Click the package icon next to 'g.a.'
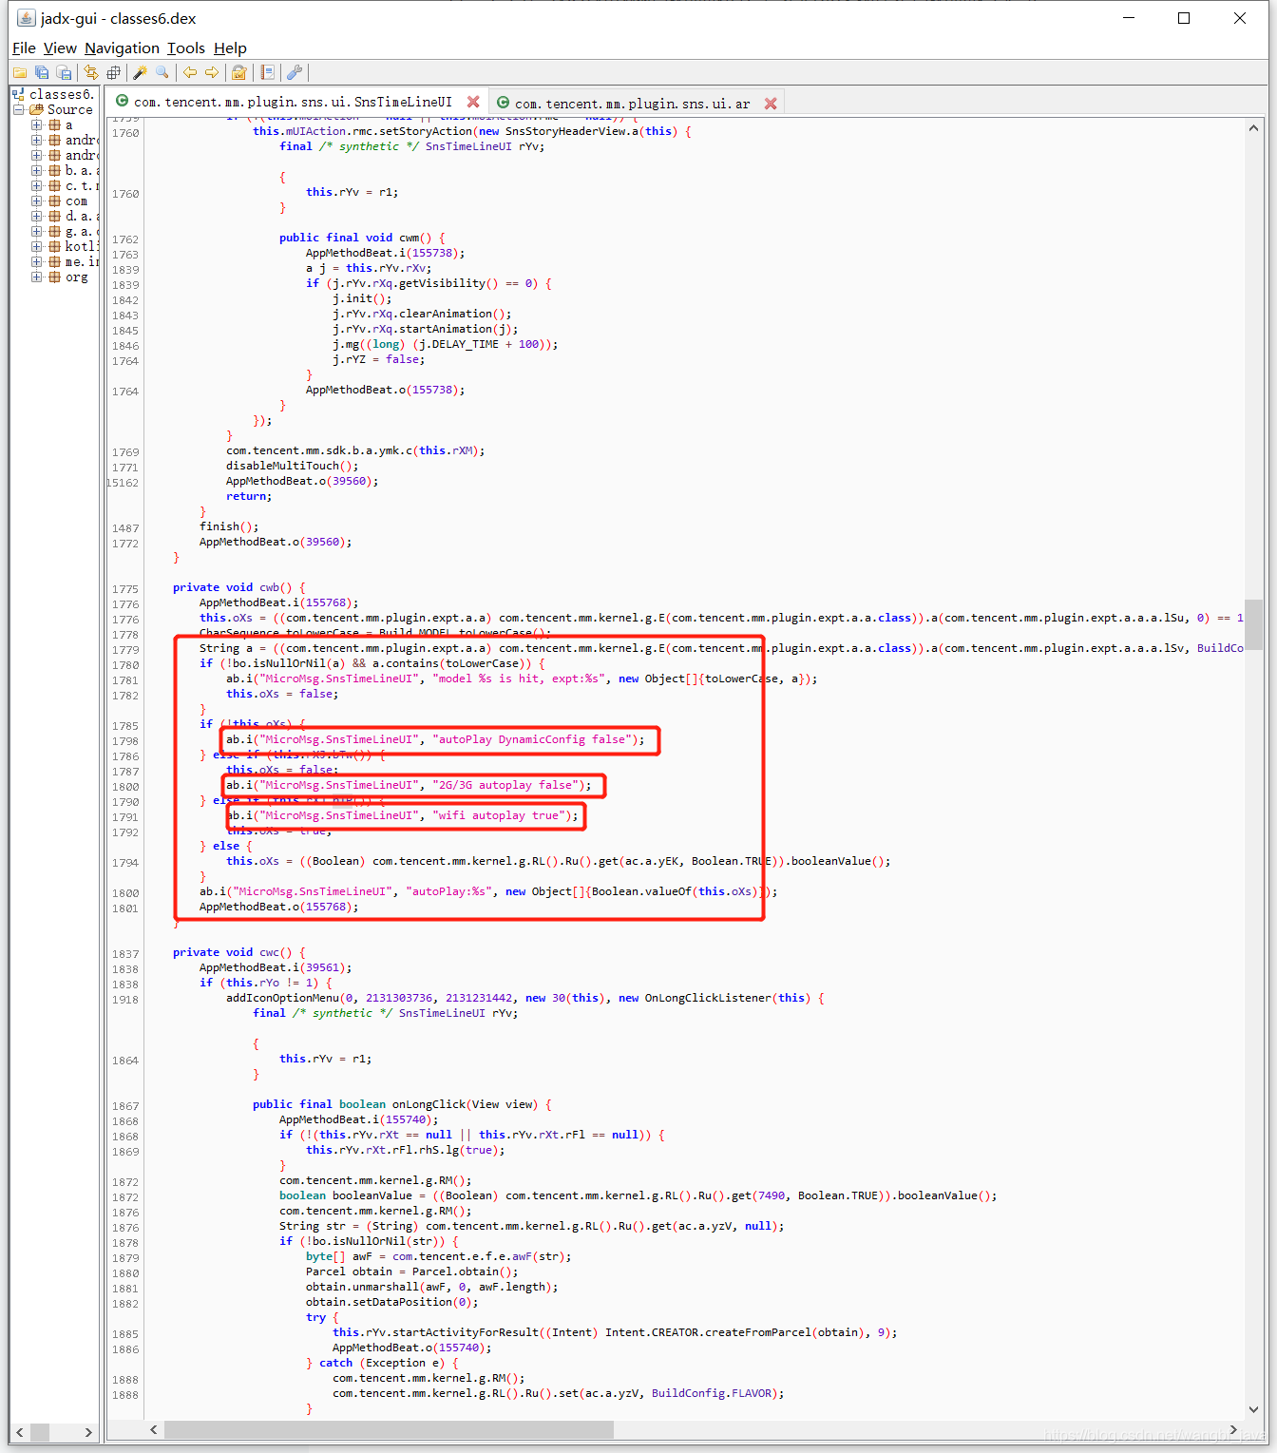1277x1453 pixels. point(55,231)
